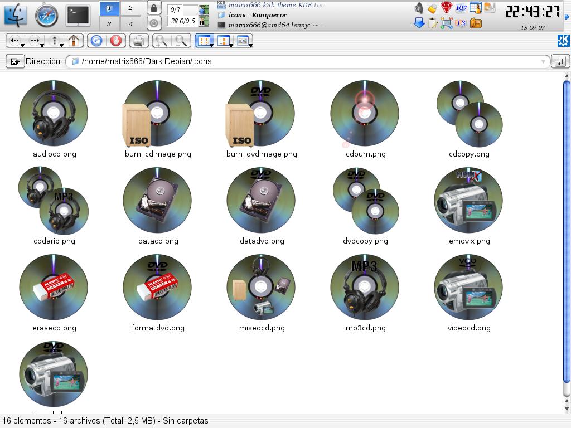This screenshot has height=428, width=571.
Task: Select virtual desktop 1 in pager
Action: (x=109, y=8)
